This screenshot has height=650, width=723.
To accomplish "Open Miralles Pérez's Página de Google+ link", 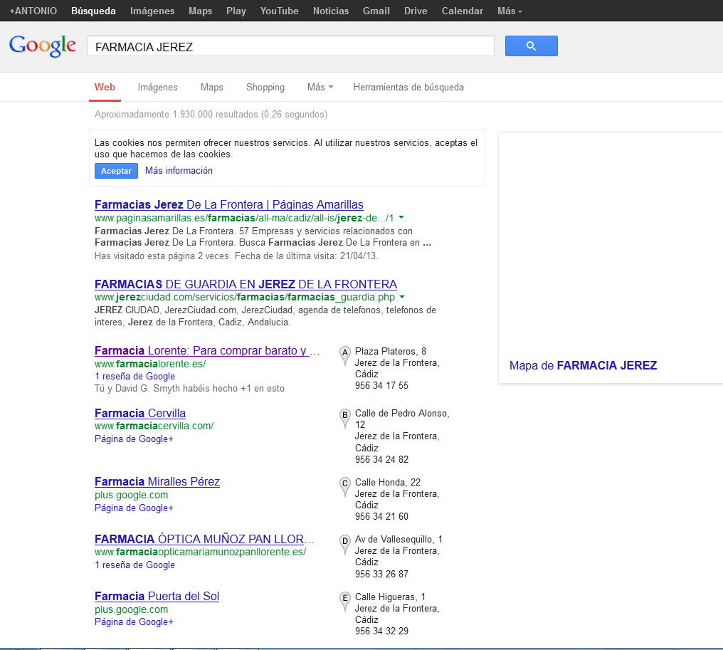I will coord(134,508).
